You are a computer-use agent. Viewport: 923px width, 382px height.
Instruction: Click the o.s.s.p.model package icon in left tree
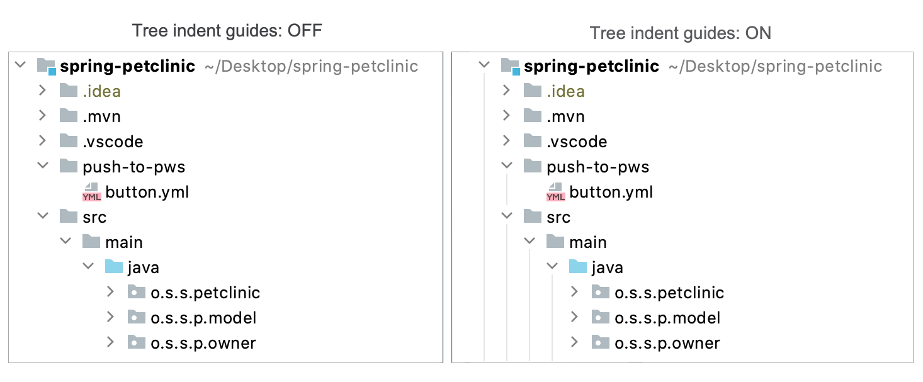[137, 317]
